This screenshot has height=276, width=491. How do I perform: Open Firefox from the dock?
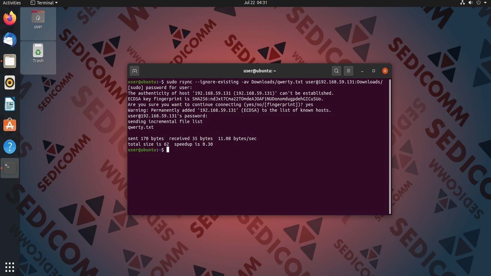pos(10,18)
